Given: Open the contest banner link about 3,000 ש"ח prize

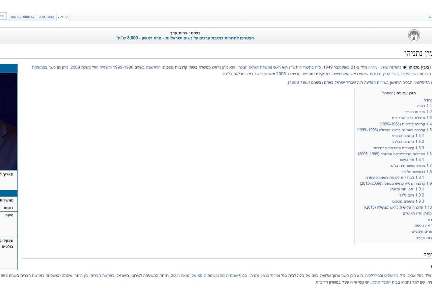Looking at the screenshot, I should click(x=185, y=38).
